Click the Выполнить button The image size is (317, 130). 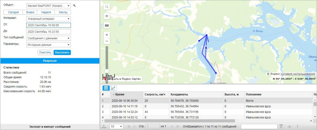(62, 52)
